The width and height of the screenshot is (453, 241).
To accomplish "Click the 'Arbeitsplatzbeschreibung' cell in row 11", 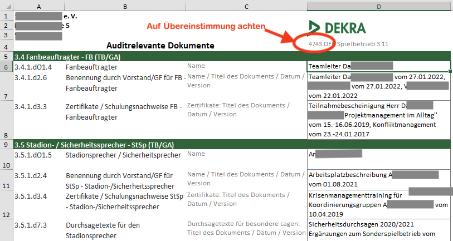I will (379, 179).
